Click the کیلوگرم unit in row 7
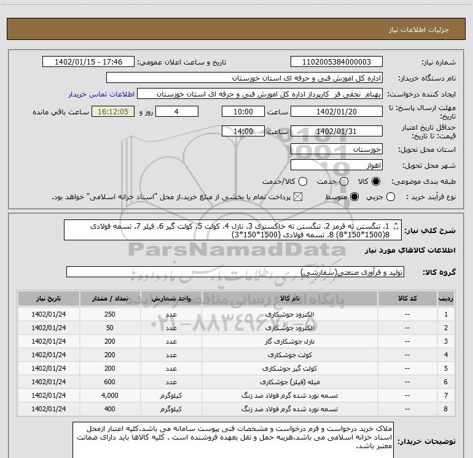 click(x=171, y=395)
